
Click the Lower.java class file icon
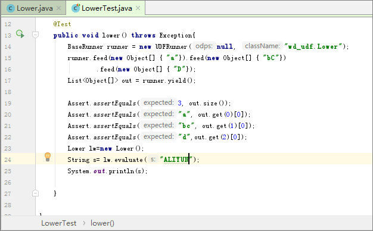click(11, 8)
